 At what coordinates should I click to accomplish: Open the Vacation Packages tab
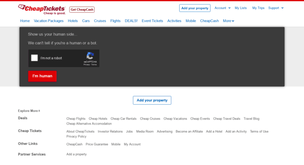(49, 21)
